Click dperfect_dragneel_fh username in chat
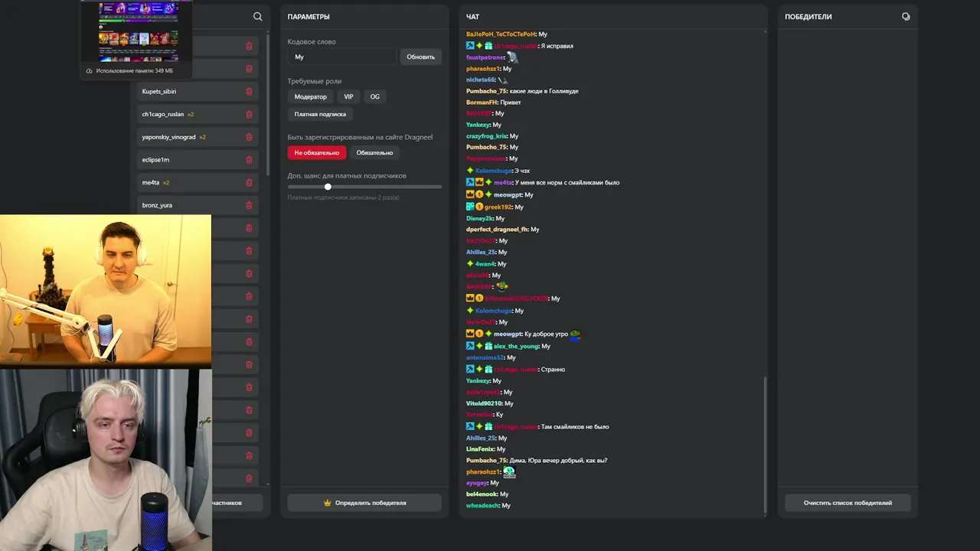The width and height of the screenshot is (980, 551). 497,230
